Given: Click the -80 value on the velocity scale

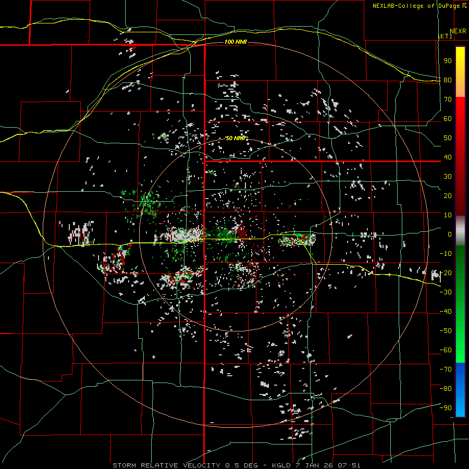Looking at the screenshot, I should point(446,389).
